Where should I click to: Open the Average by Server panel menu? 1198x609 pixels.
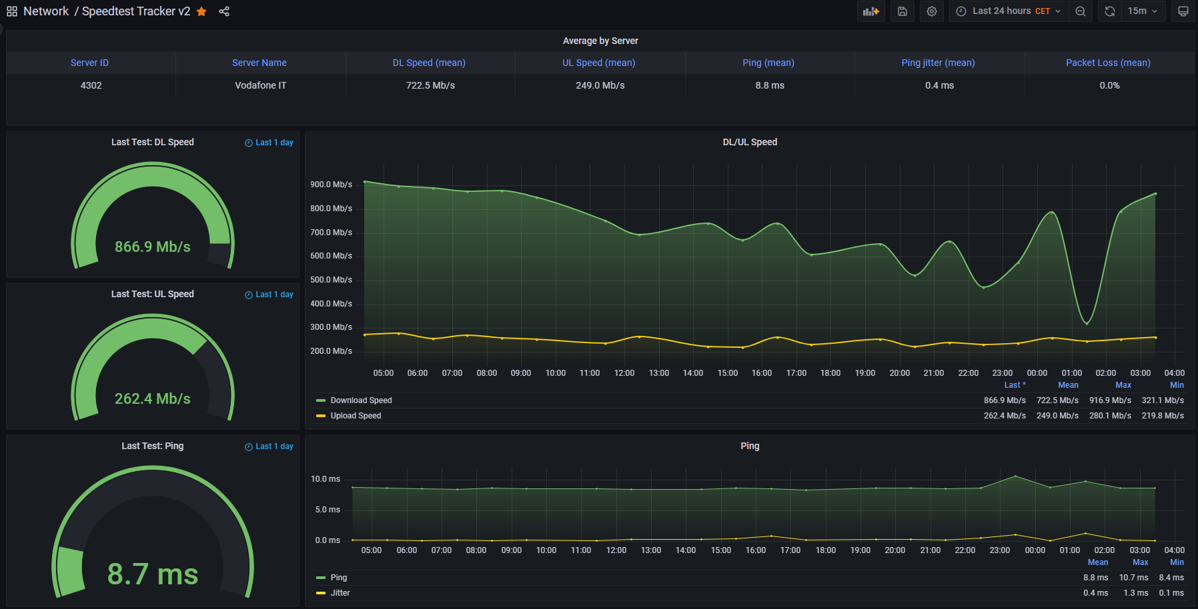[x=600, y=41]
